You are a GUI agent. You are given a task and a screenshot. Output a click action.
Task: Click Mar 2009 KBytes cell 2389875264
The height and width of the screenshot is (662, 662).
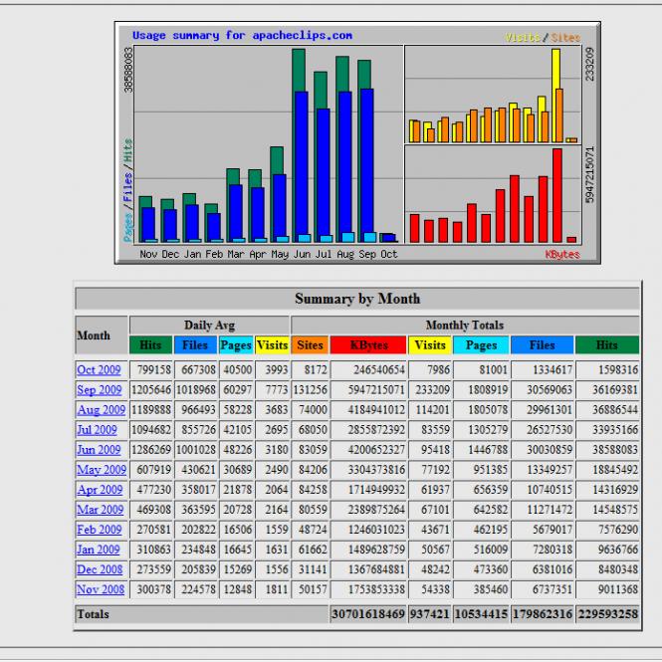pos(368,510)
